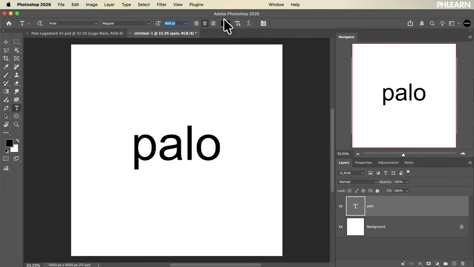Toggle the pixel layer filter
The image size is (474, 267).
(371, 173)
